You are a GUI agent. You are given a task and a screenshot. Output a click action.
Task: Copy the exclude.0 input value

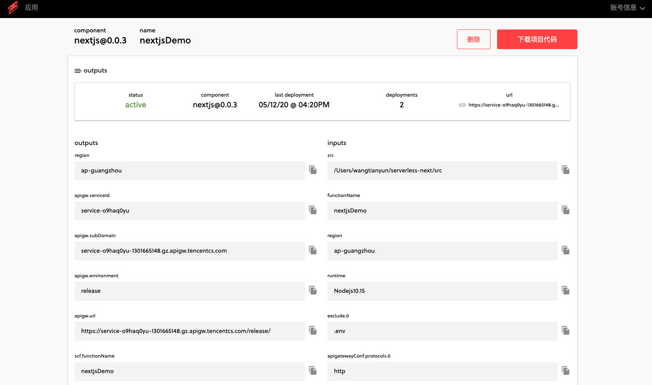click(566, 331)
